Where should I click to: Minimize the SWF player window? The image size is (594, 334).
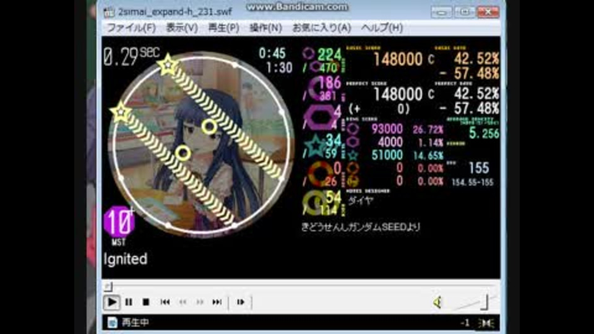point(441,12)
